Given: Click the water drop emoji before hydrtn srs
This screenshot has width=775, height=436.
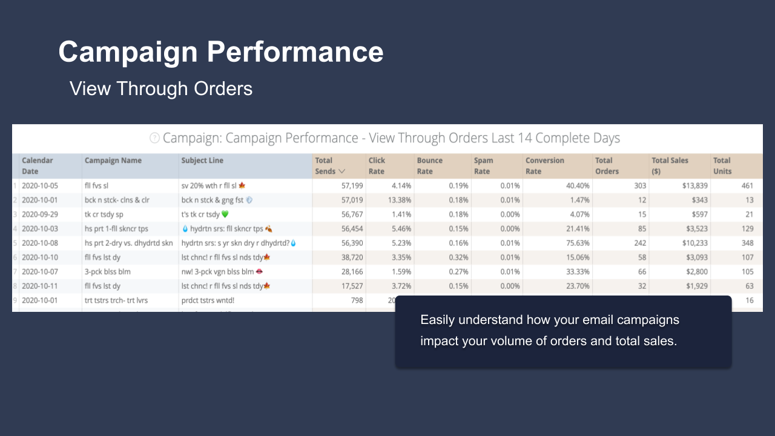Looking at the screenshot, I should tap(185, 229).
